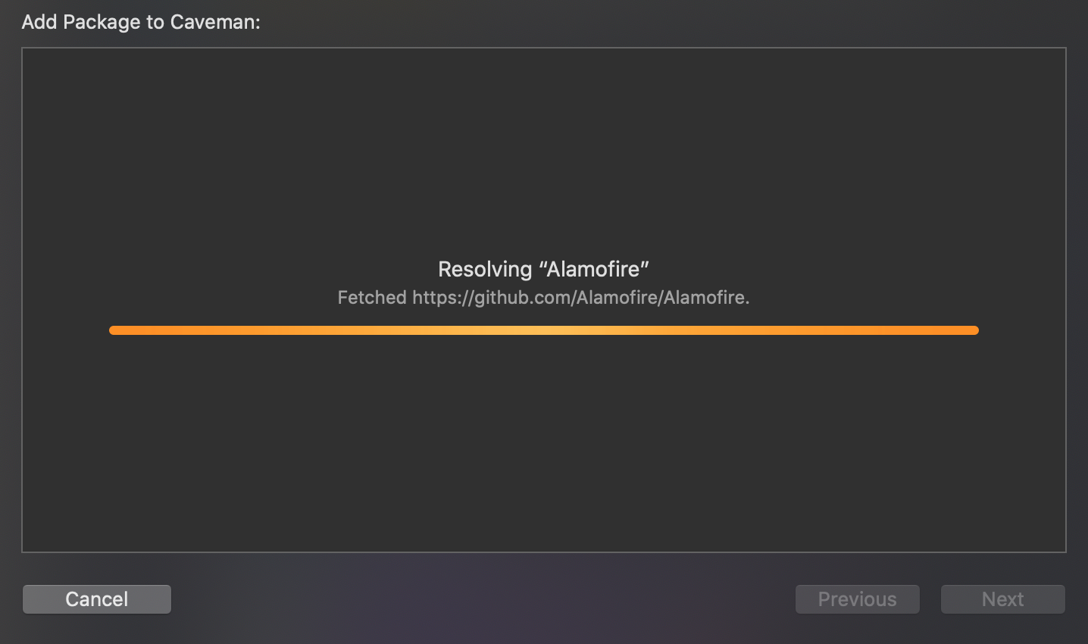Viewport: 1088px width, 644px height.
Task: Click the github.com Alamofire URL text
Action: point(581,298)
